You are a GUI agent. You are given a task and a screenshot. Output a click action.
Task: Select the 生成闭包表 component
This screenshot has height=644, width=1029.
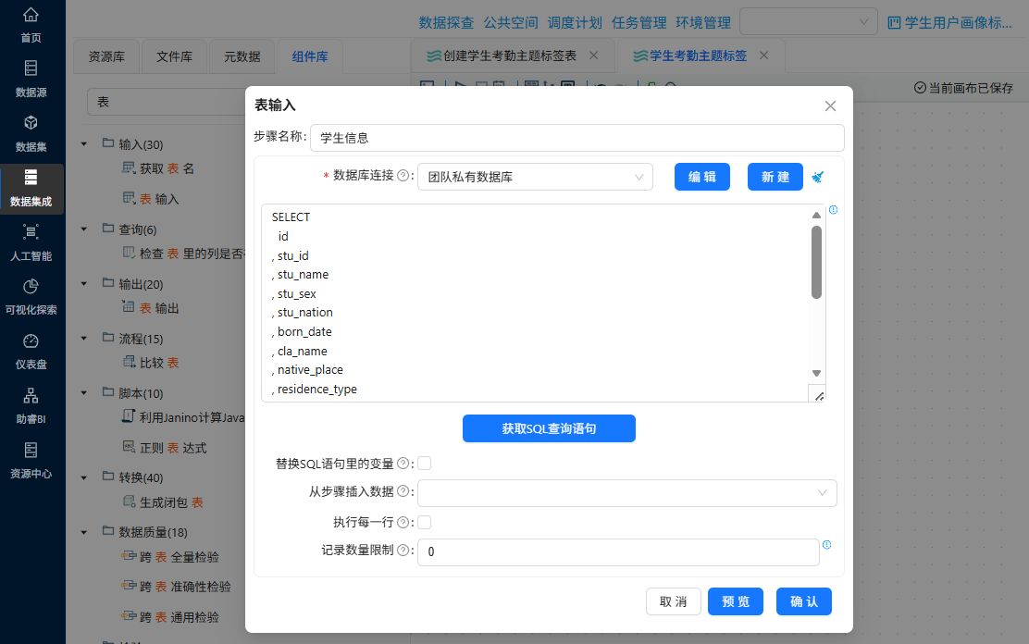pyautogui.click(x=164, y=502)
